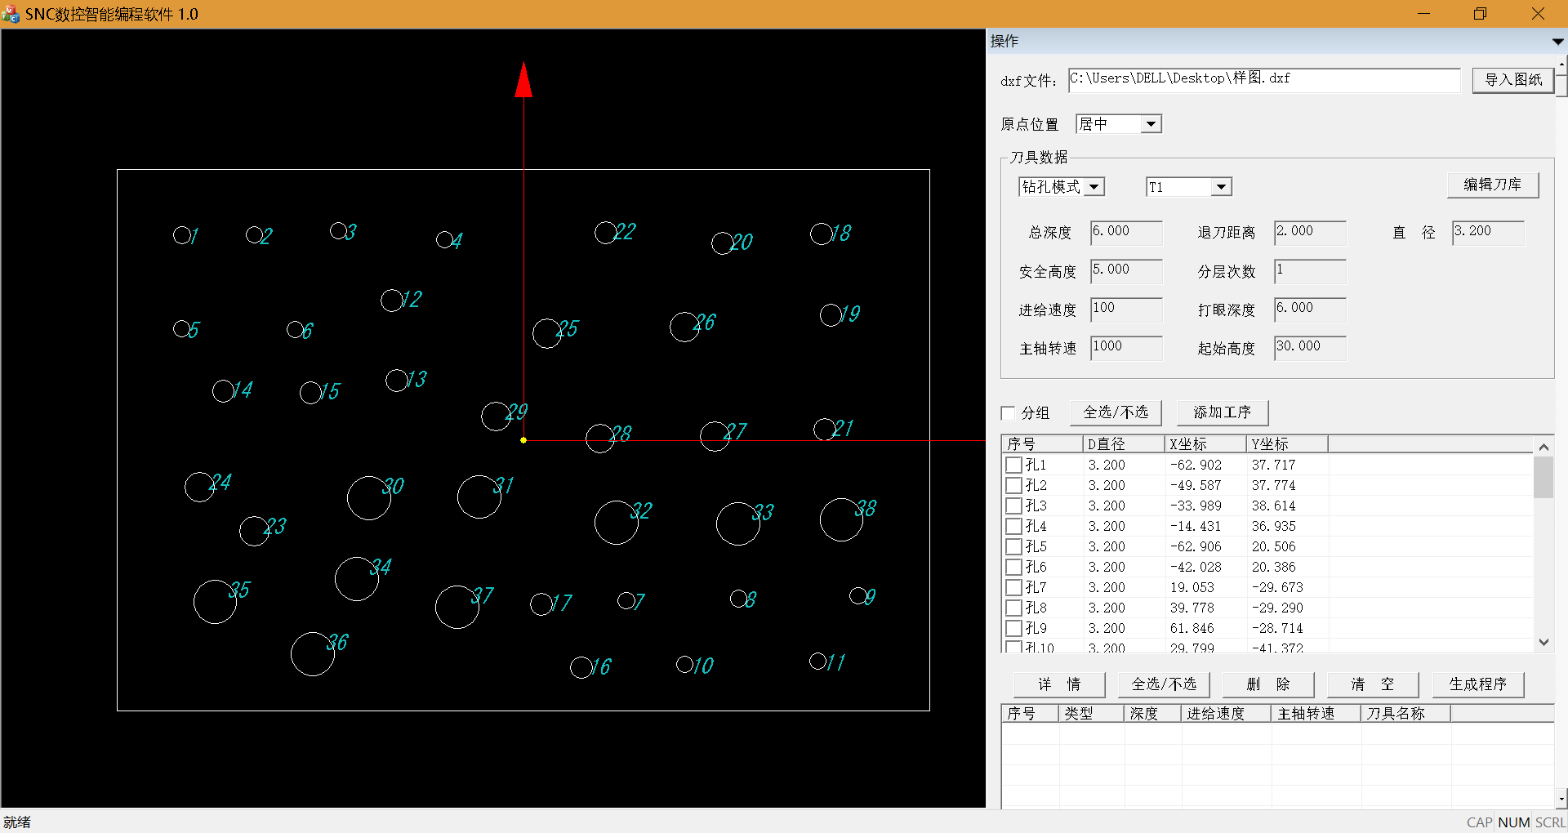Click 全选/不选 button beside 分组
This screenshot has width=1568, height=833.
click(x=1116, y=412)
